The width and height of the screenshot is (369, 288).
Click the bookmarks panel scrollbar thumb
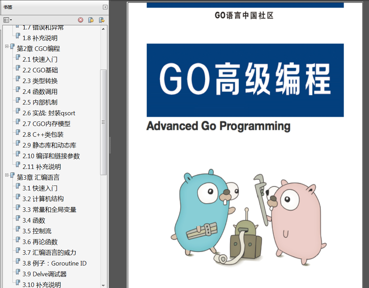tap(103, 122)
